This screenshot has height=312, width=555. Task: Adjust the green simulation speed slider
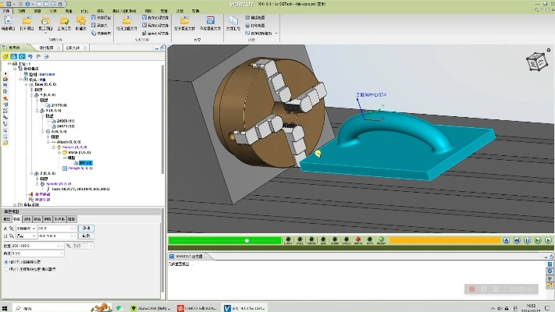tap(247, 240)
